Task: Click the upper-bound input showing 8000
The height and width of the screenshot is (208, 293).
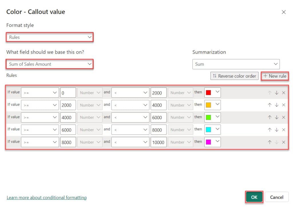Action: pos(159,129)
